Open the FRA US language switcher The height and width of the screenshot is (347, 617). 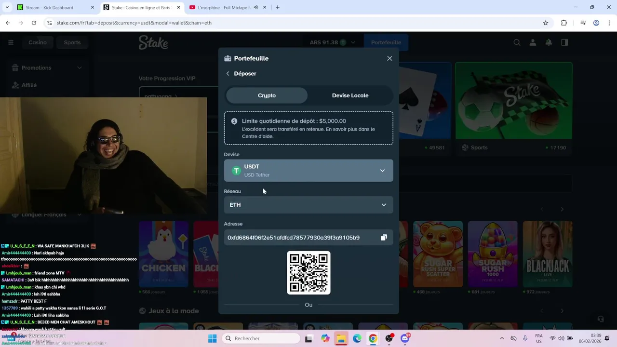[x=539, y=338]
